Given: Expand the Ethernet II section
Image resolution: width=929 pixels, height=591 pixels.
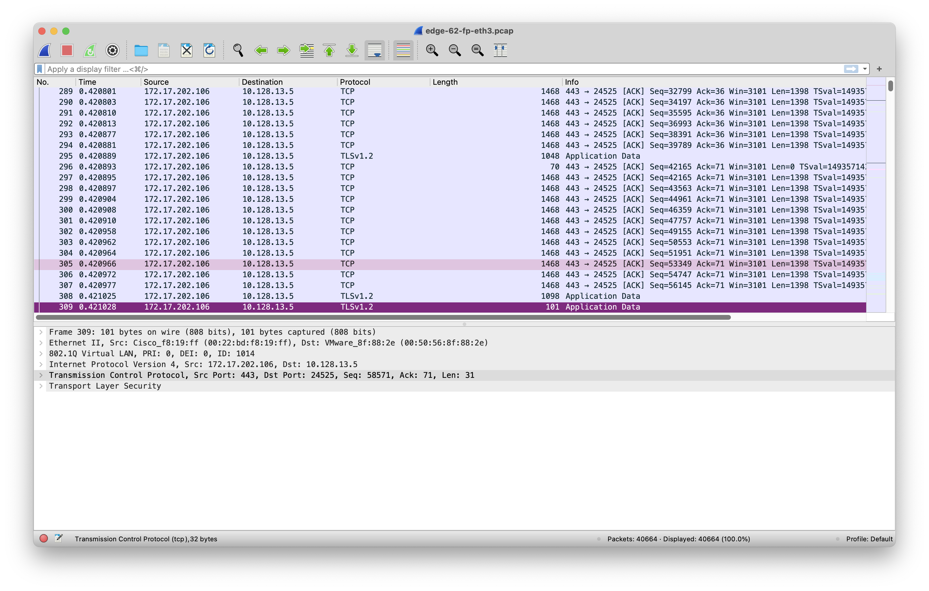Looking at the screenshot, I should pyautogui.click(x=41, y=343).
